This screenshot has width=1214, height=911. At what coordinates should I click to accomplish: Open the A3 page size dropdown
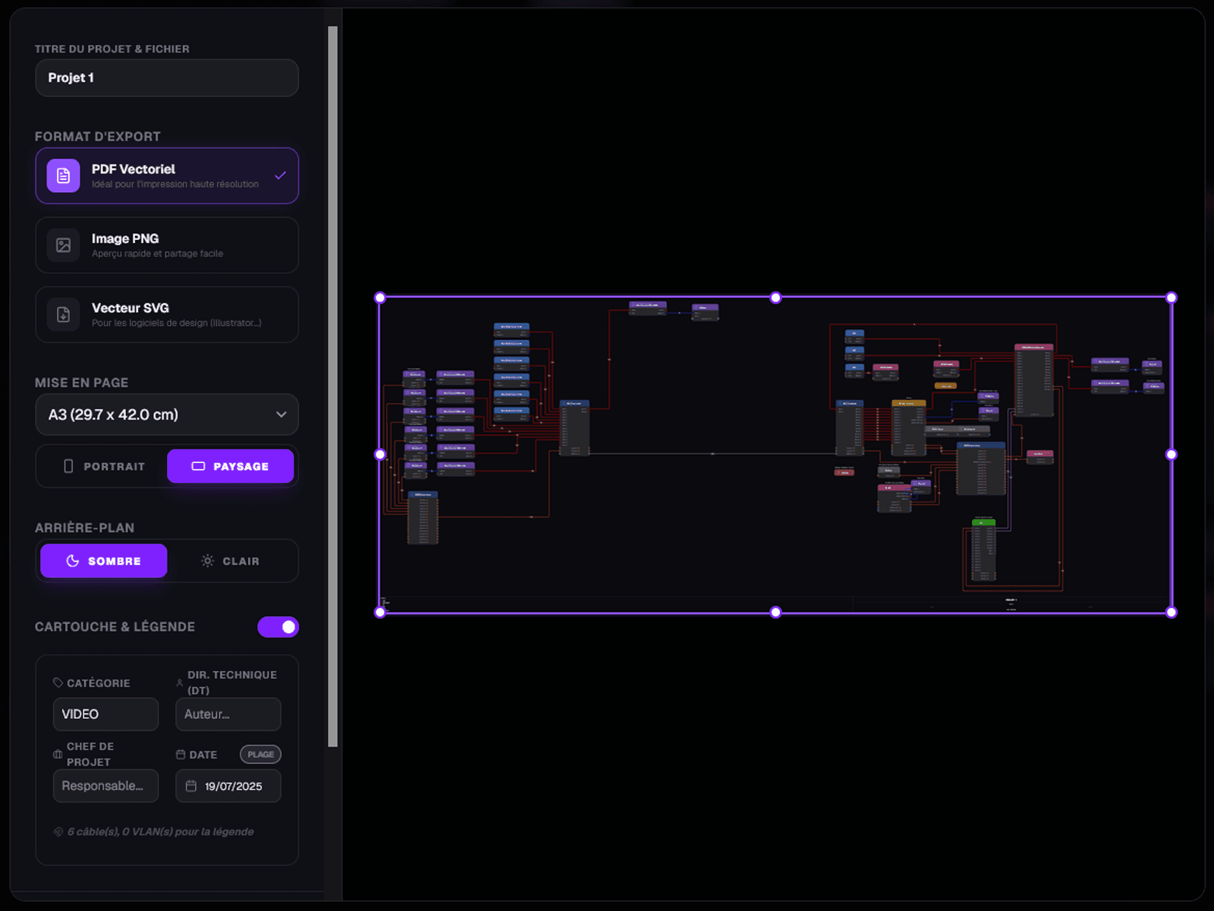[x=167, y=415]
